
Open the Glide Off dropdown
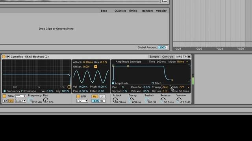click(x=184, y=87)
